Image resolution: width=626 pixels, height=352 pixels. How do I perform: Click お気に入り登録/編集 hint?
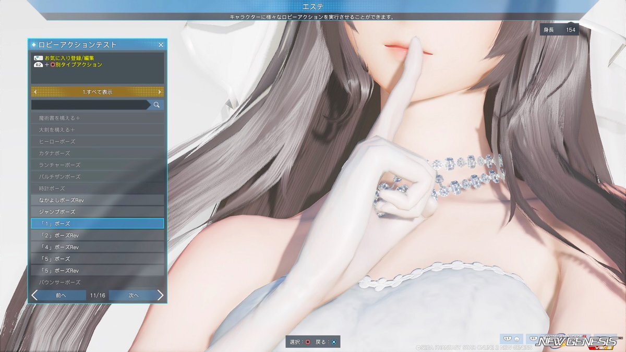(69, 58)
